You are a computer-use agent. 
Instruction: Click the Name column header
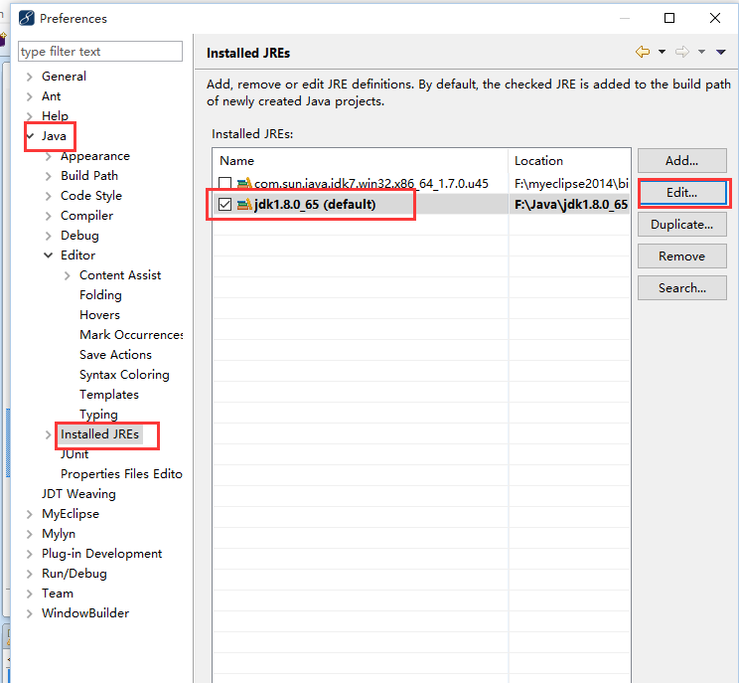tap(361, 161)
